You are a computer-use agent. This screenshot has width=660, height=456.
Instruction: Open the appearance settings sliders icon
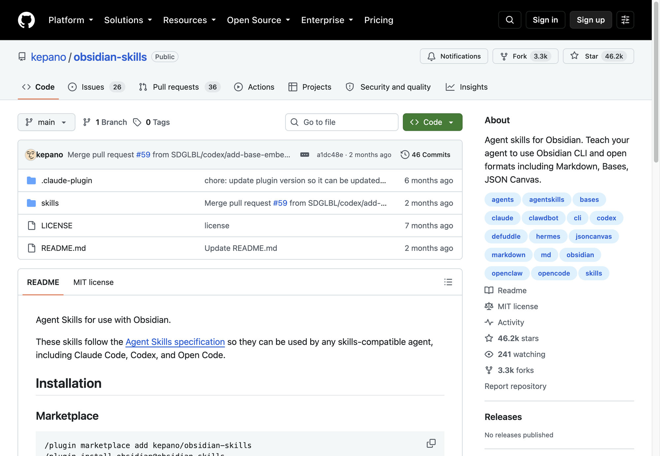point(625,20)
